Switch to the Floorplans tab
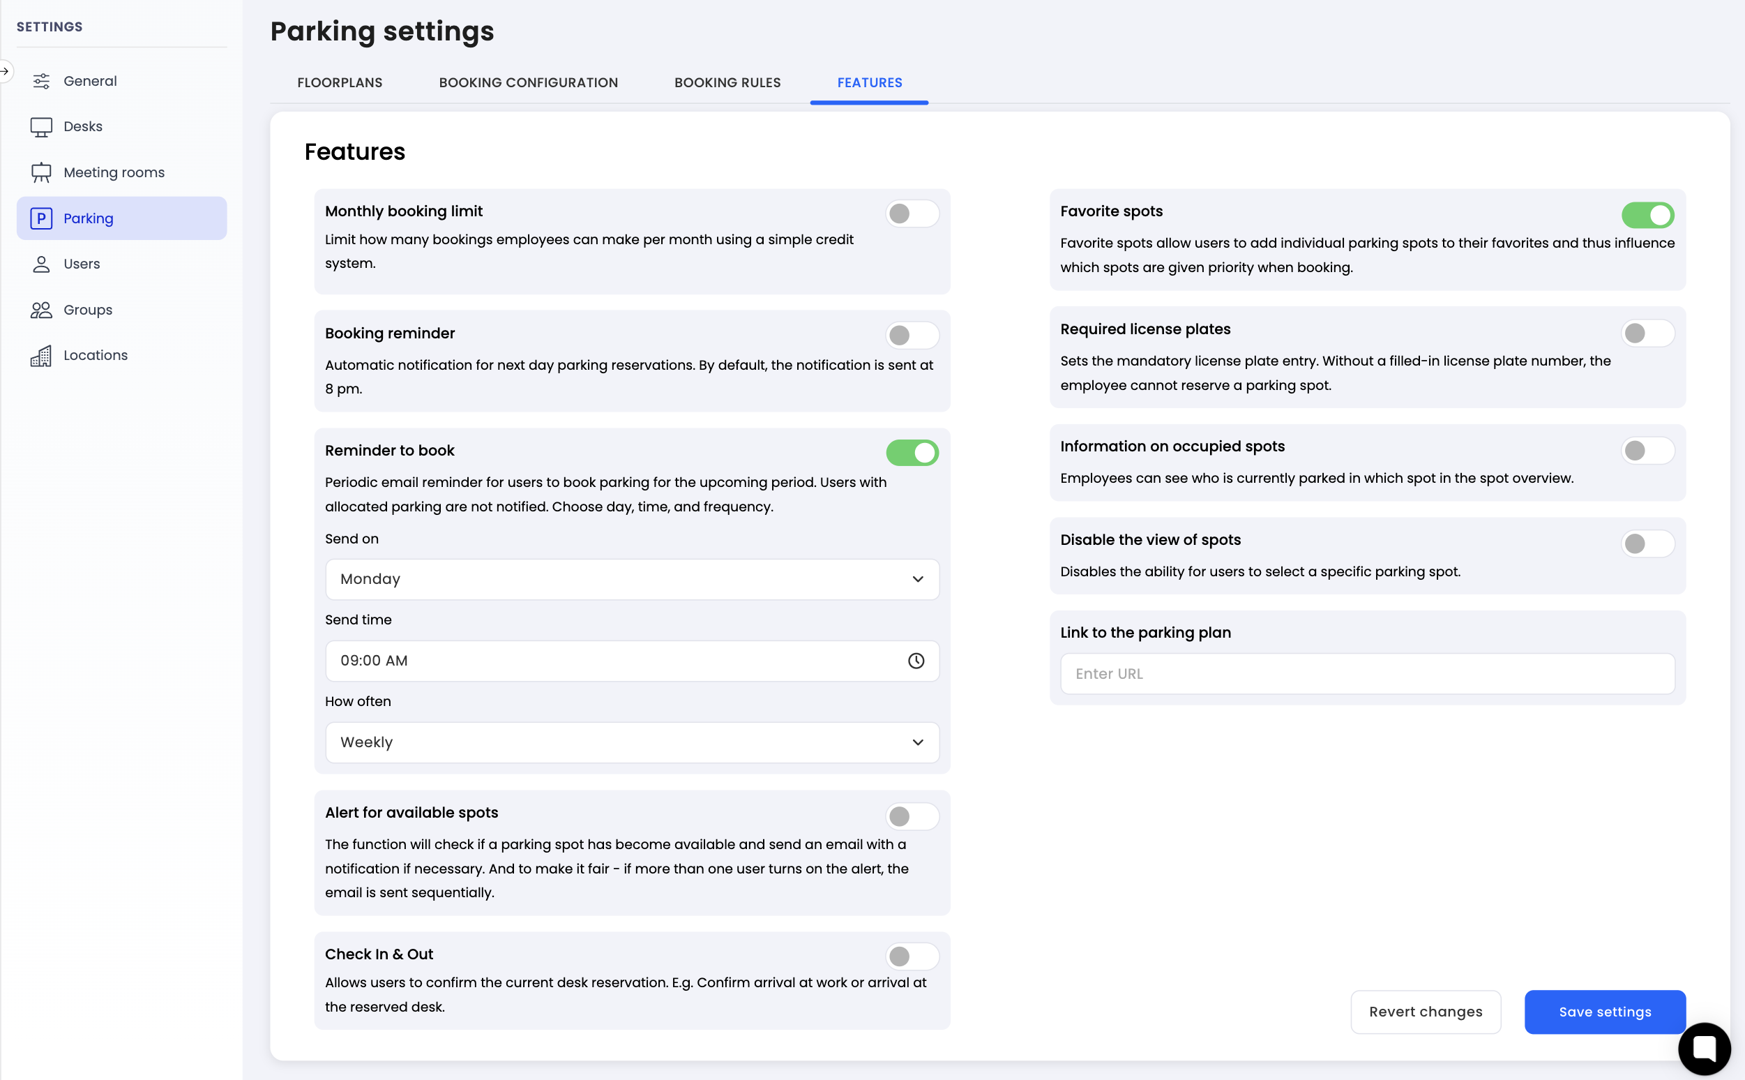This screenshot has width=1745, height=1080. (340, 83)
